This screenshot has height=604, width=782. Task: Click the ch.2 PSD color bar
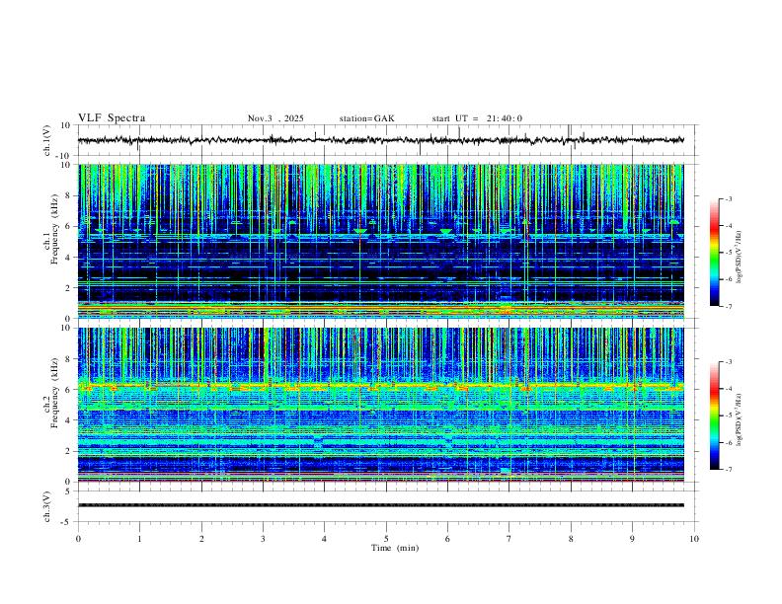(715, 415)
